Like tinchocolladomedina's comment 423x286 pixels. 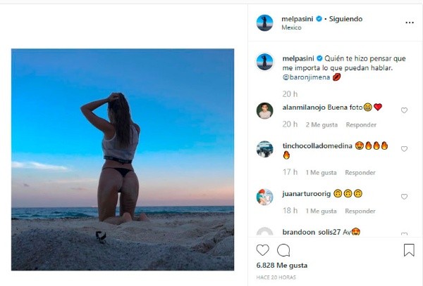pyautogui.click(x=404, y=149)
